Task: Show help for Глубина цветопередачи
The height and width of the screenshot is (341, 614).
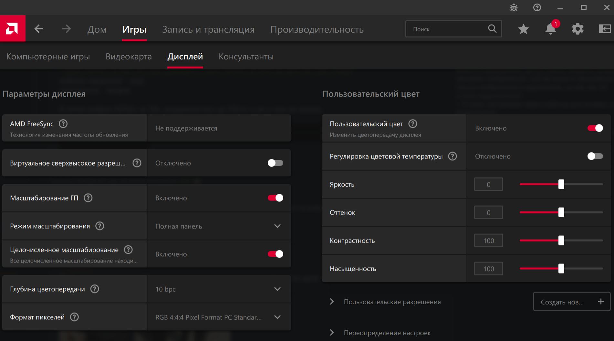Action: click(95, 289)
